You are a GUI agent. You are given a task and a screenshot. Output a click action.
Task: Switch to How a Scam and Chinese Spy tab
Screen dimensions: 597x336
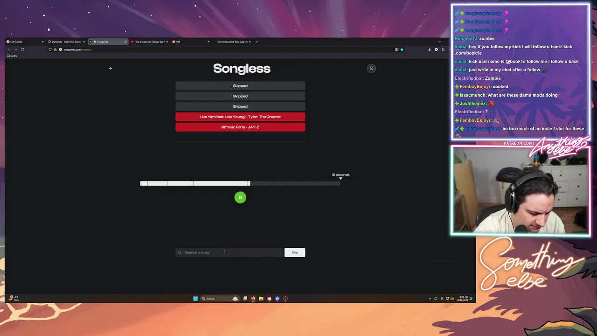(149, 42)
